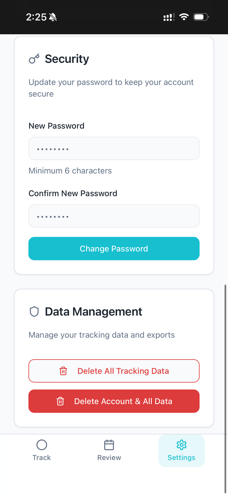Screen dimensions: 228x496
Task: Click Delete Account & All Data
Action: tap(114, 401)
